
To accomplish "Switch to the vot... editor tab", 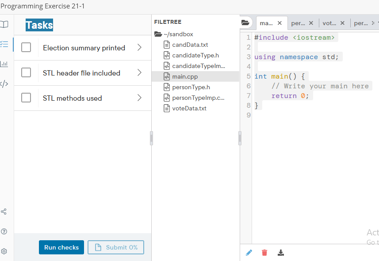I will point(329,23).
